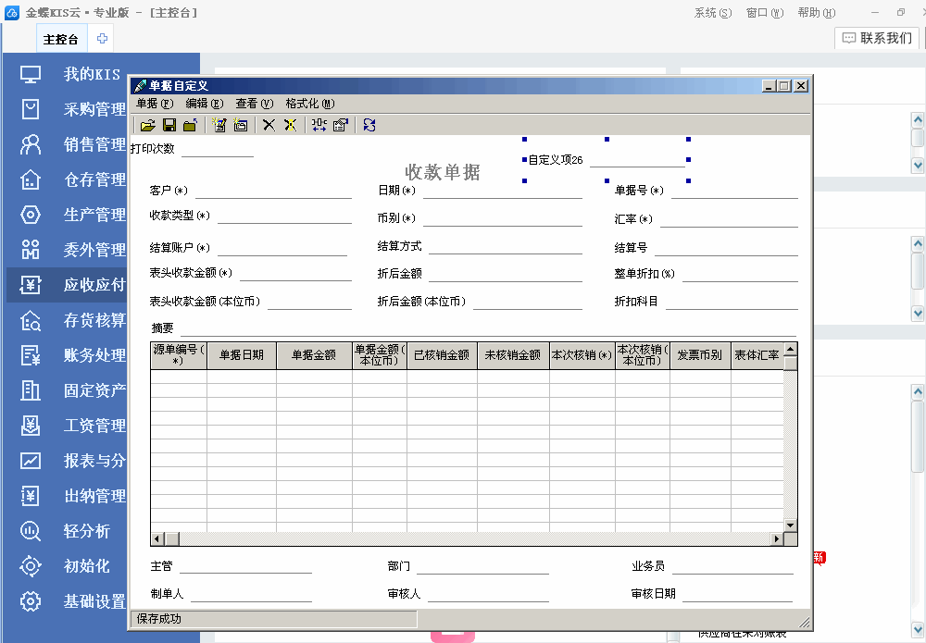The width and height of the screenshot is (926, 643).
Task: Select 收款单据 title text
Action: pyautogui.click(x=443, y=172)
